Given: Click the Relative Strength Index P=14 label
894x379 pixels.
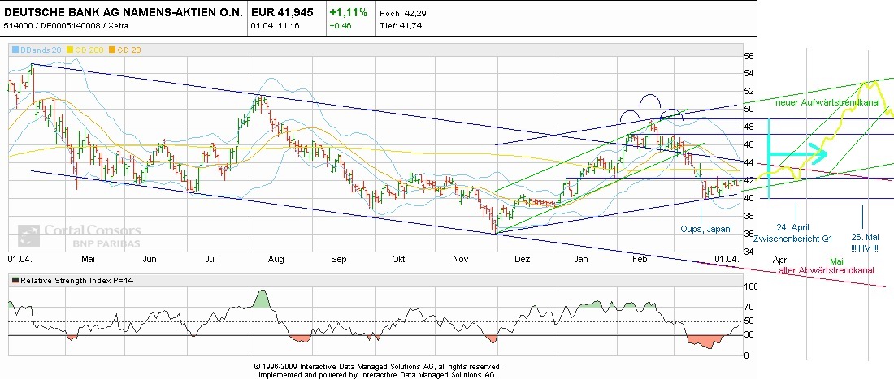Looking at the screenshot, I should click(77, 281).
